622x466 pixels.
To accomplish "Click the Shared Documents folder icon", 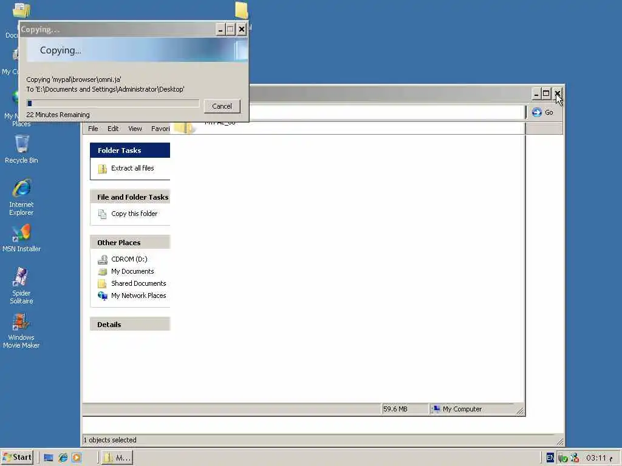I will [102, 284].
